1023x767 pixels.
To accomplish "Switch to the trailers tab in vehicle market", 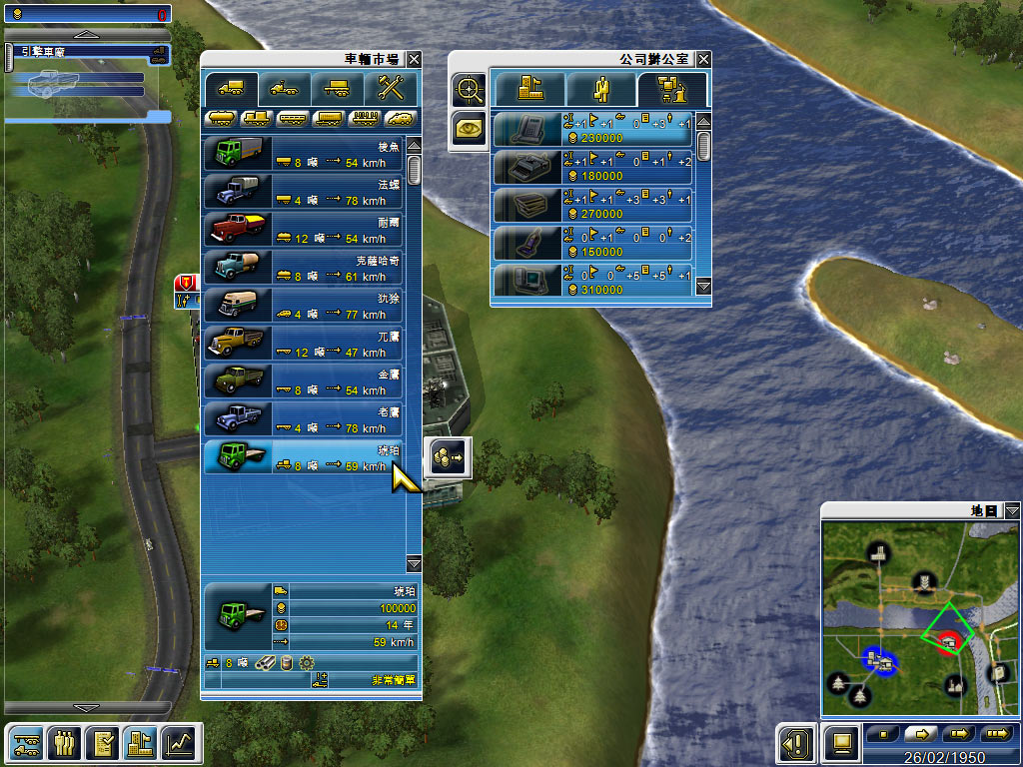I will (338, 89).
